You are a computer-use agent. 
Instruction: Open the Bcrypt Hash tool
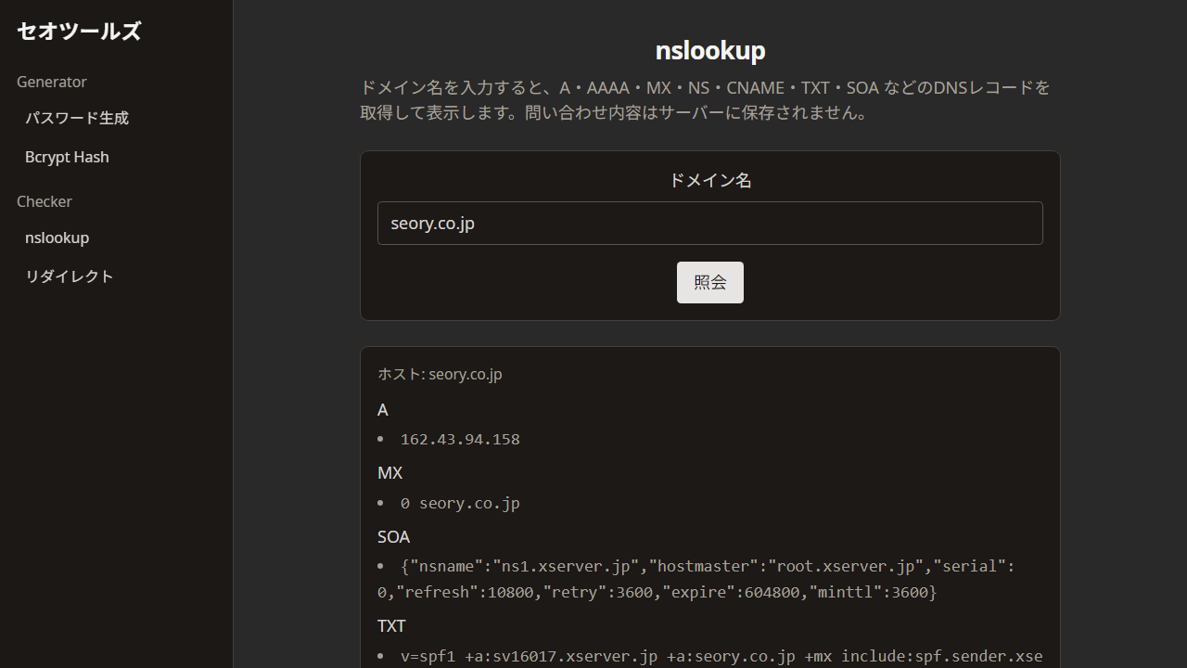67,157
